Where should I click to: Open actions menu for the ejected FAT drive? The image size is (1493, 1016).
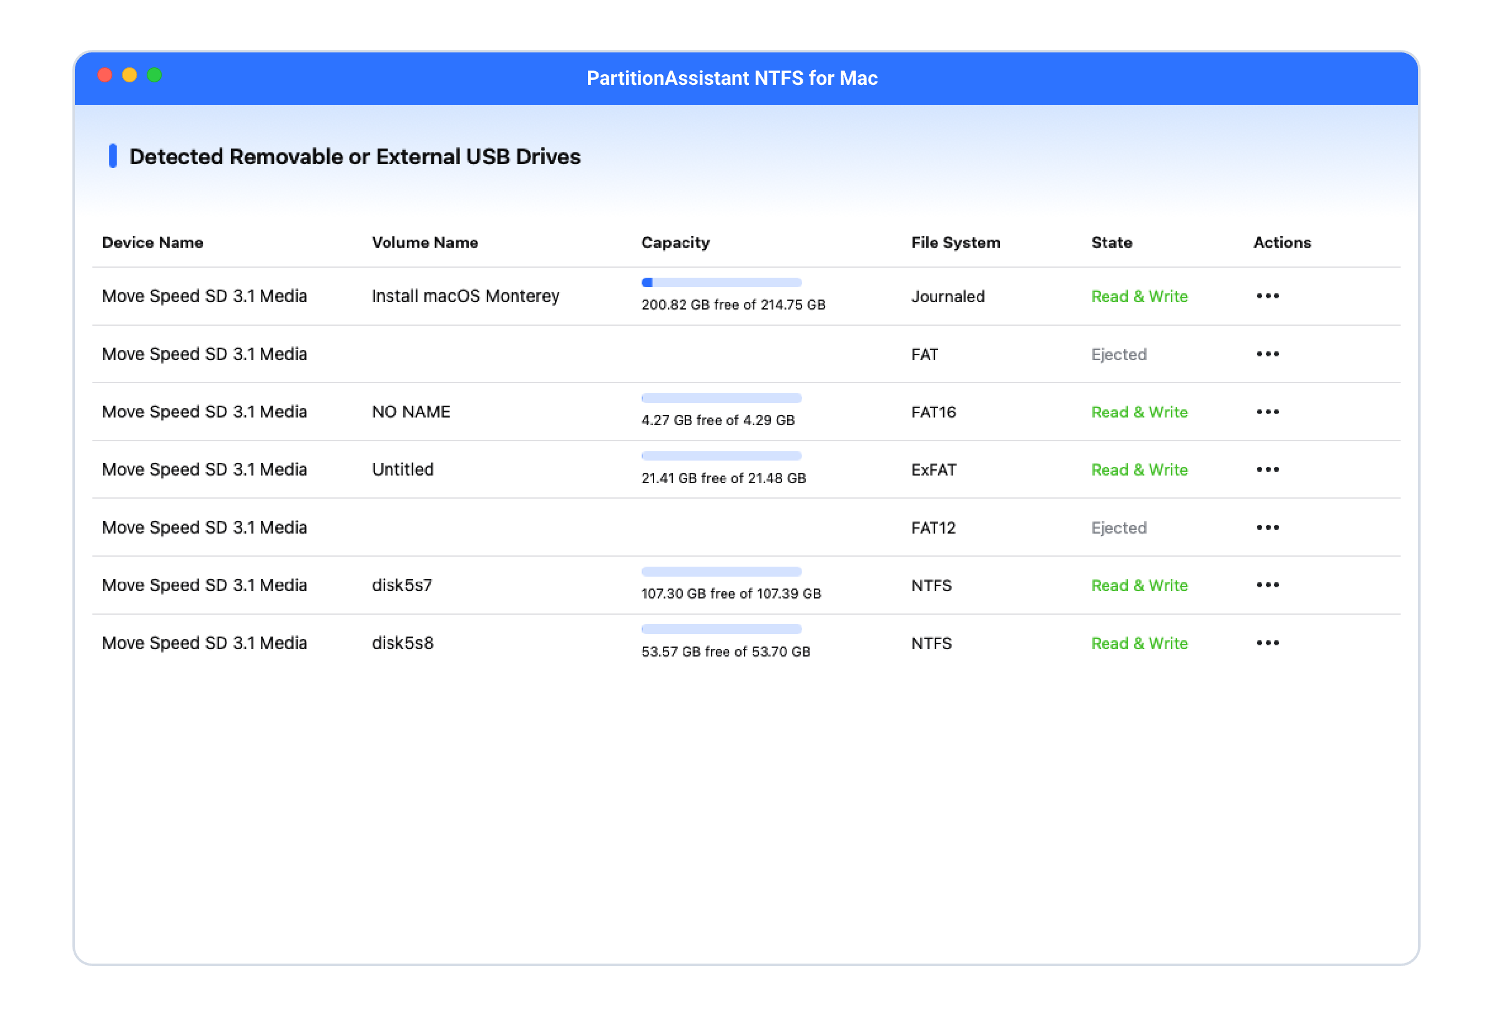1267,354
